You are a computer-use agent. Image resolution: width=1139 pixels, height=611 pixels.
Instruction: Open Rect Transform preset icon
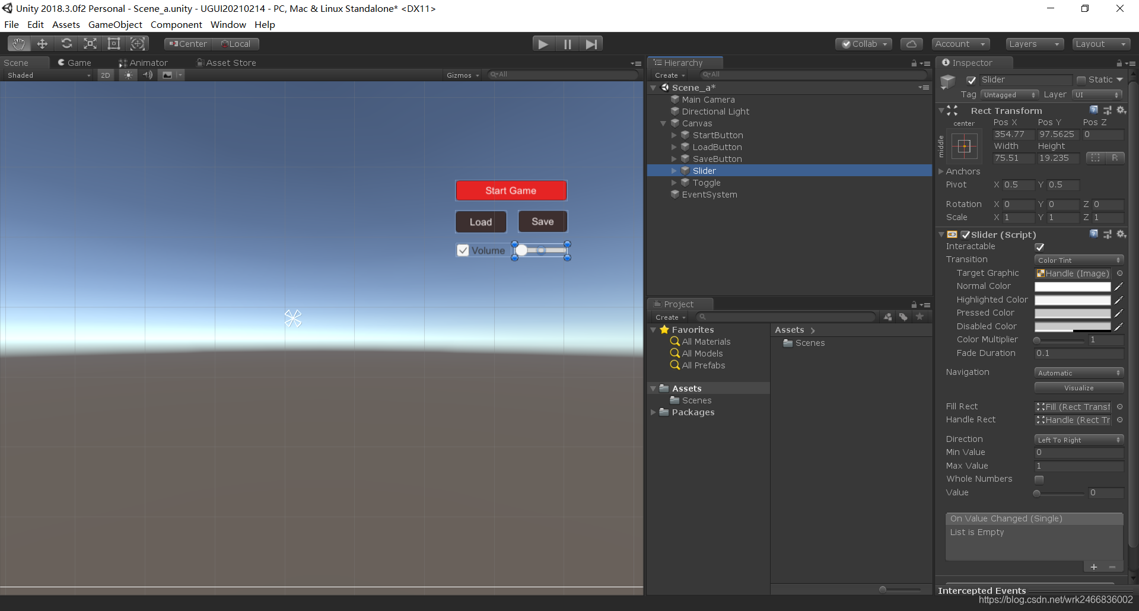coord(1108,110)
